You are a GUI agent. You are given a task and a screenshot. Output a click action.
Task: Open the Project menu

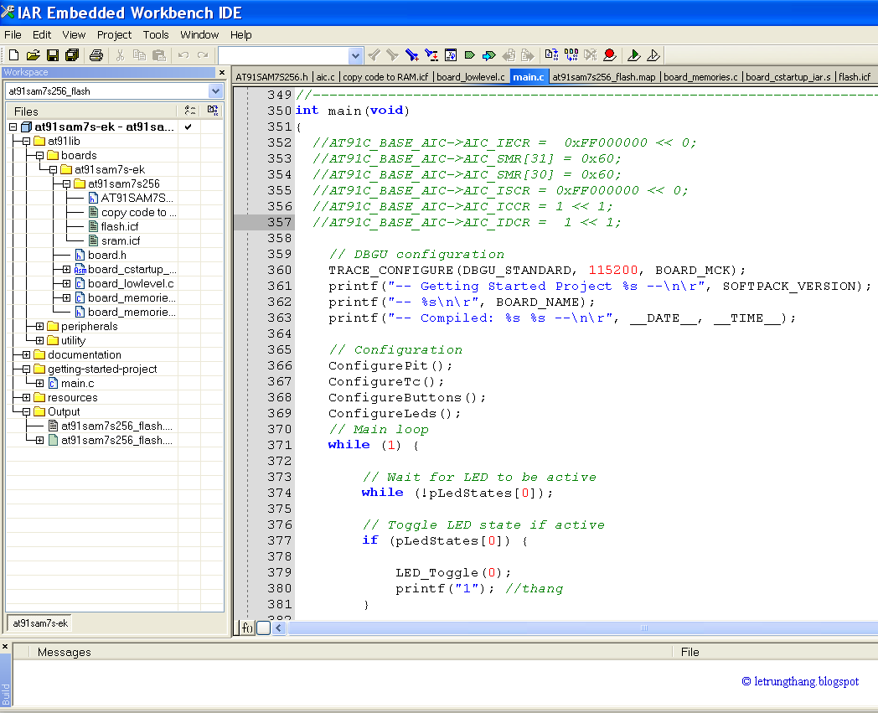114,35
